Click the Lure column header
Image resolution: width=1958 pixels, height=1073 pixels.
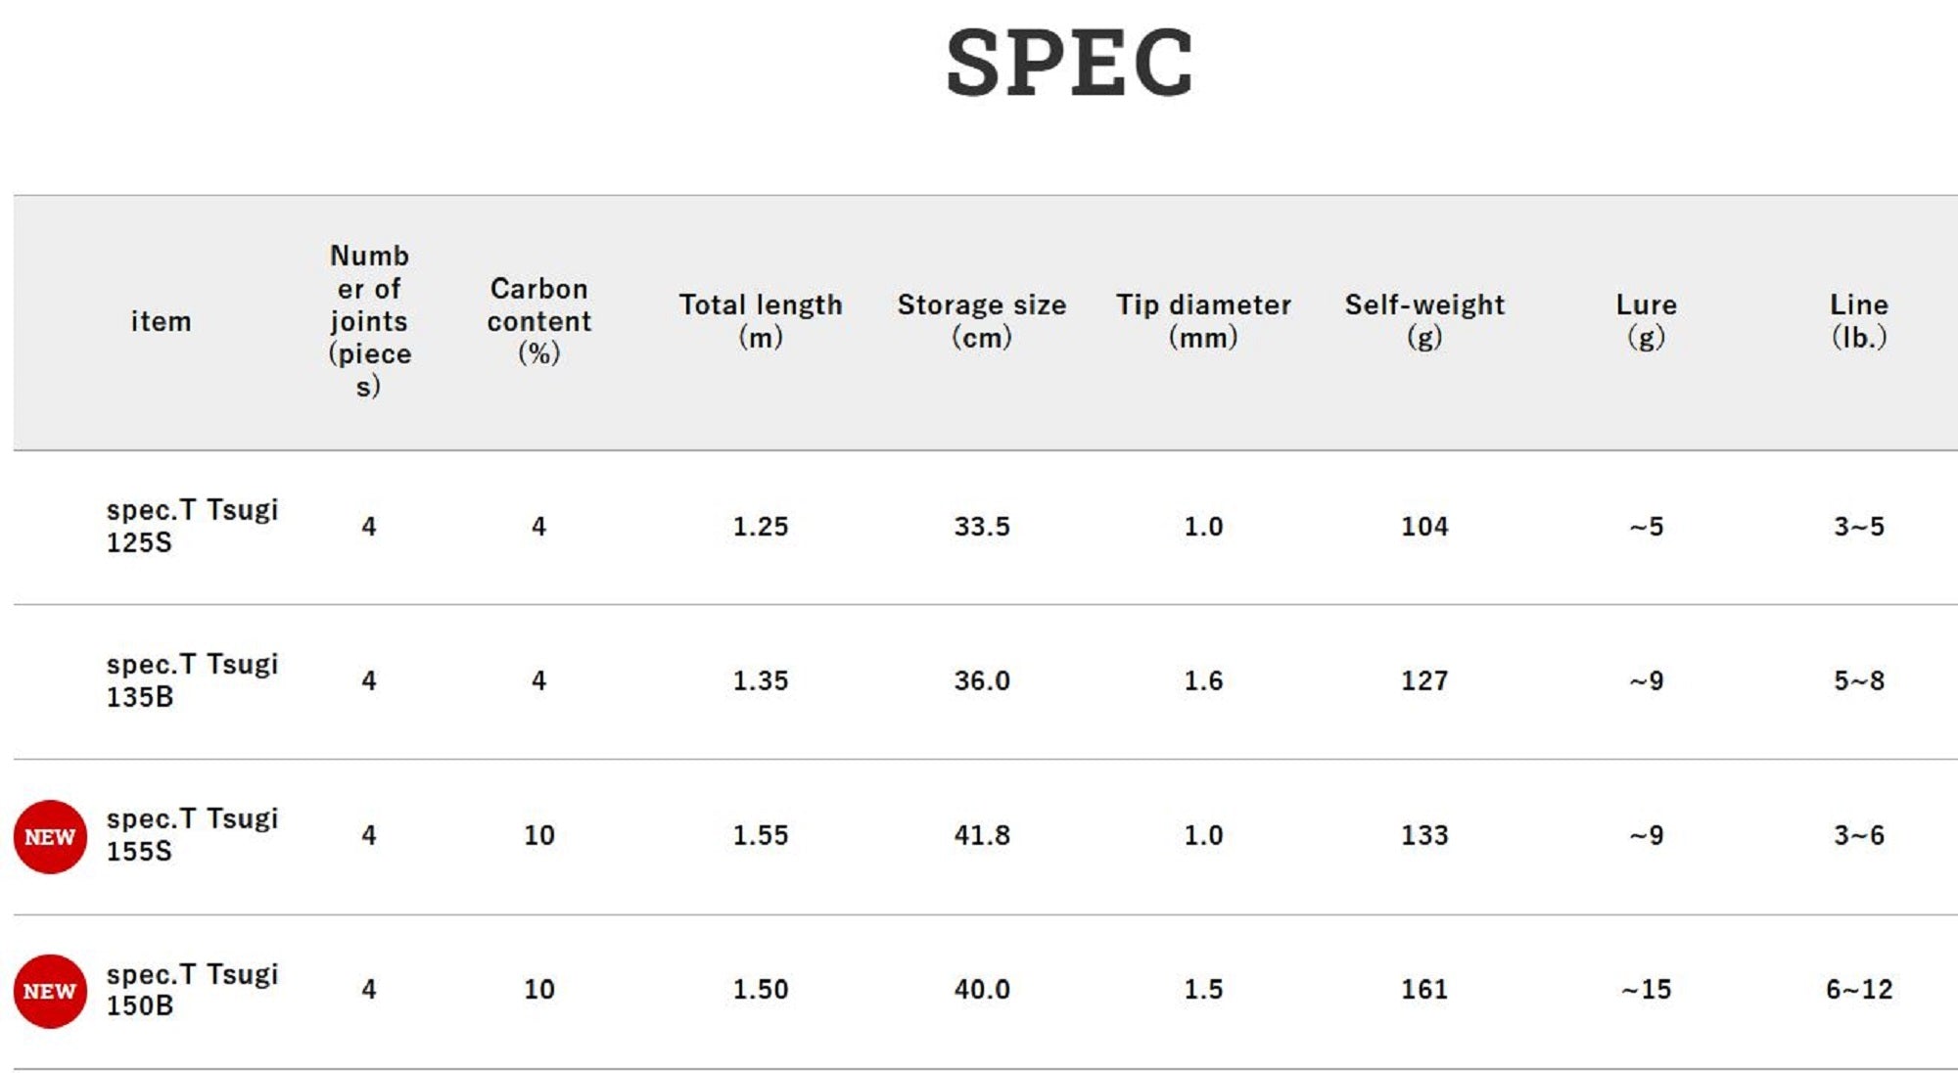pyautogui.click(x=1646, y=321)
